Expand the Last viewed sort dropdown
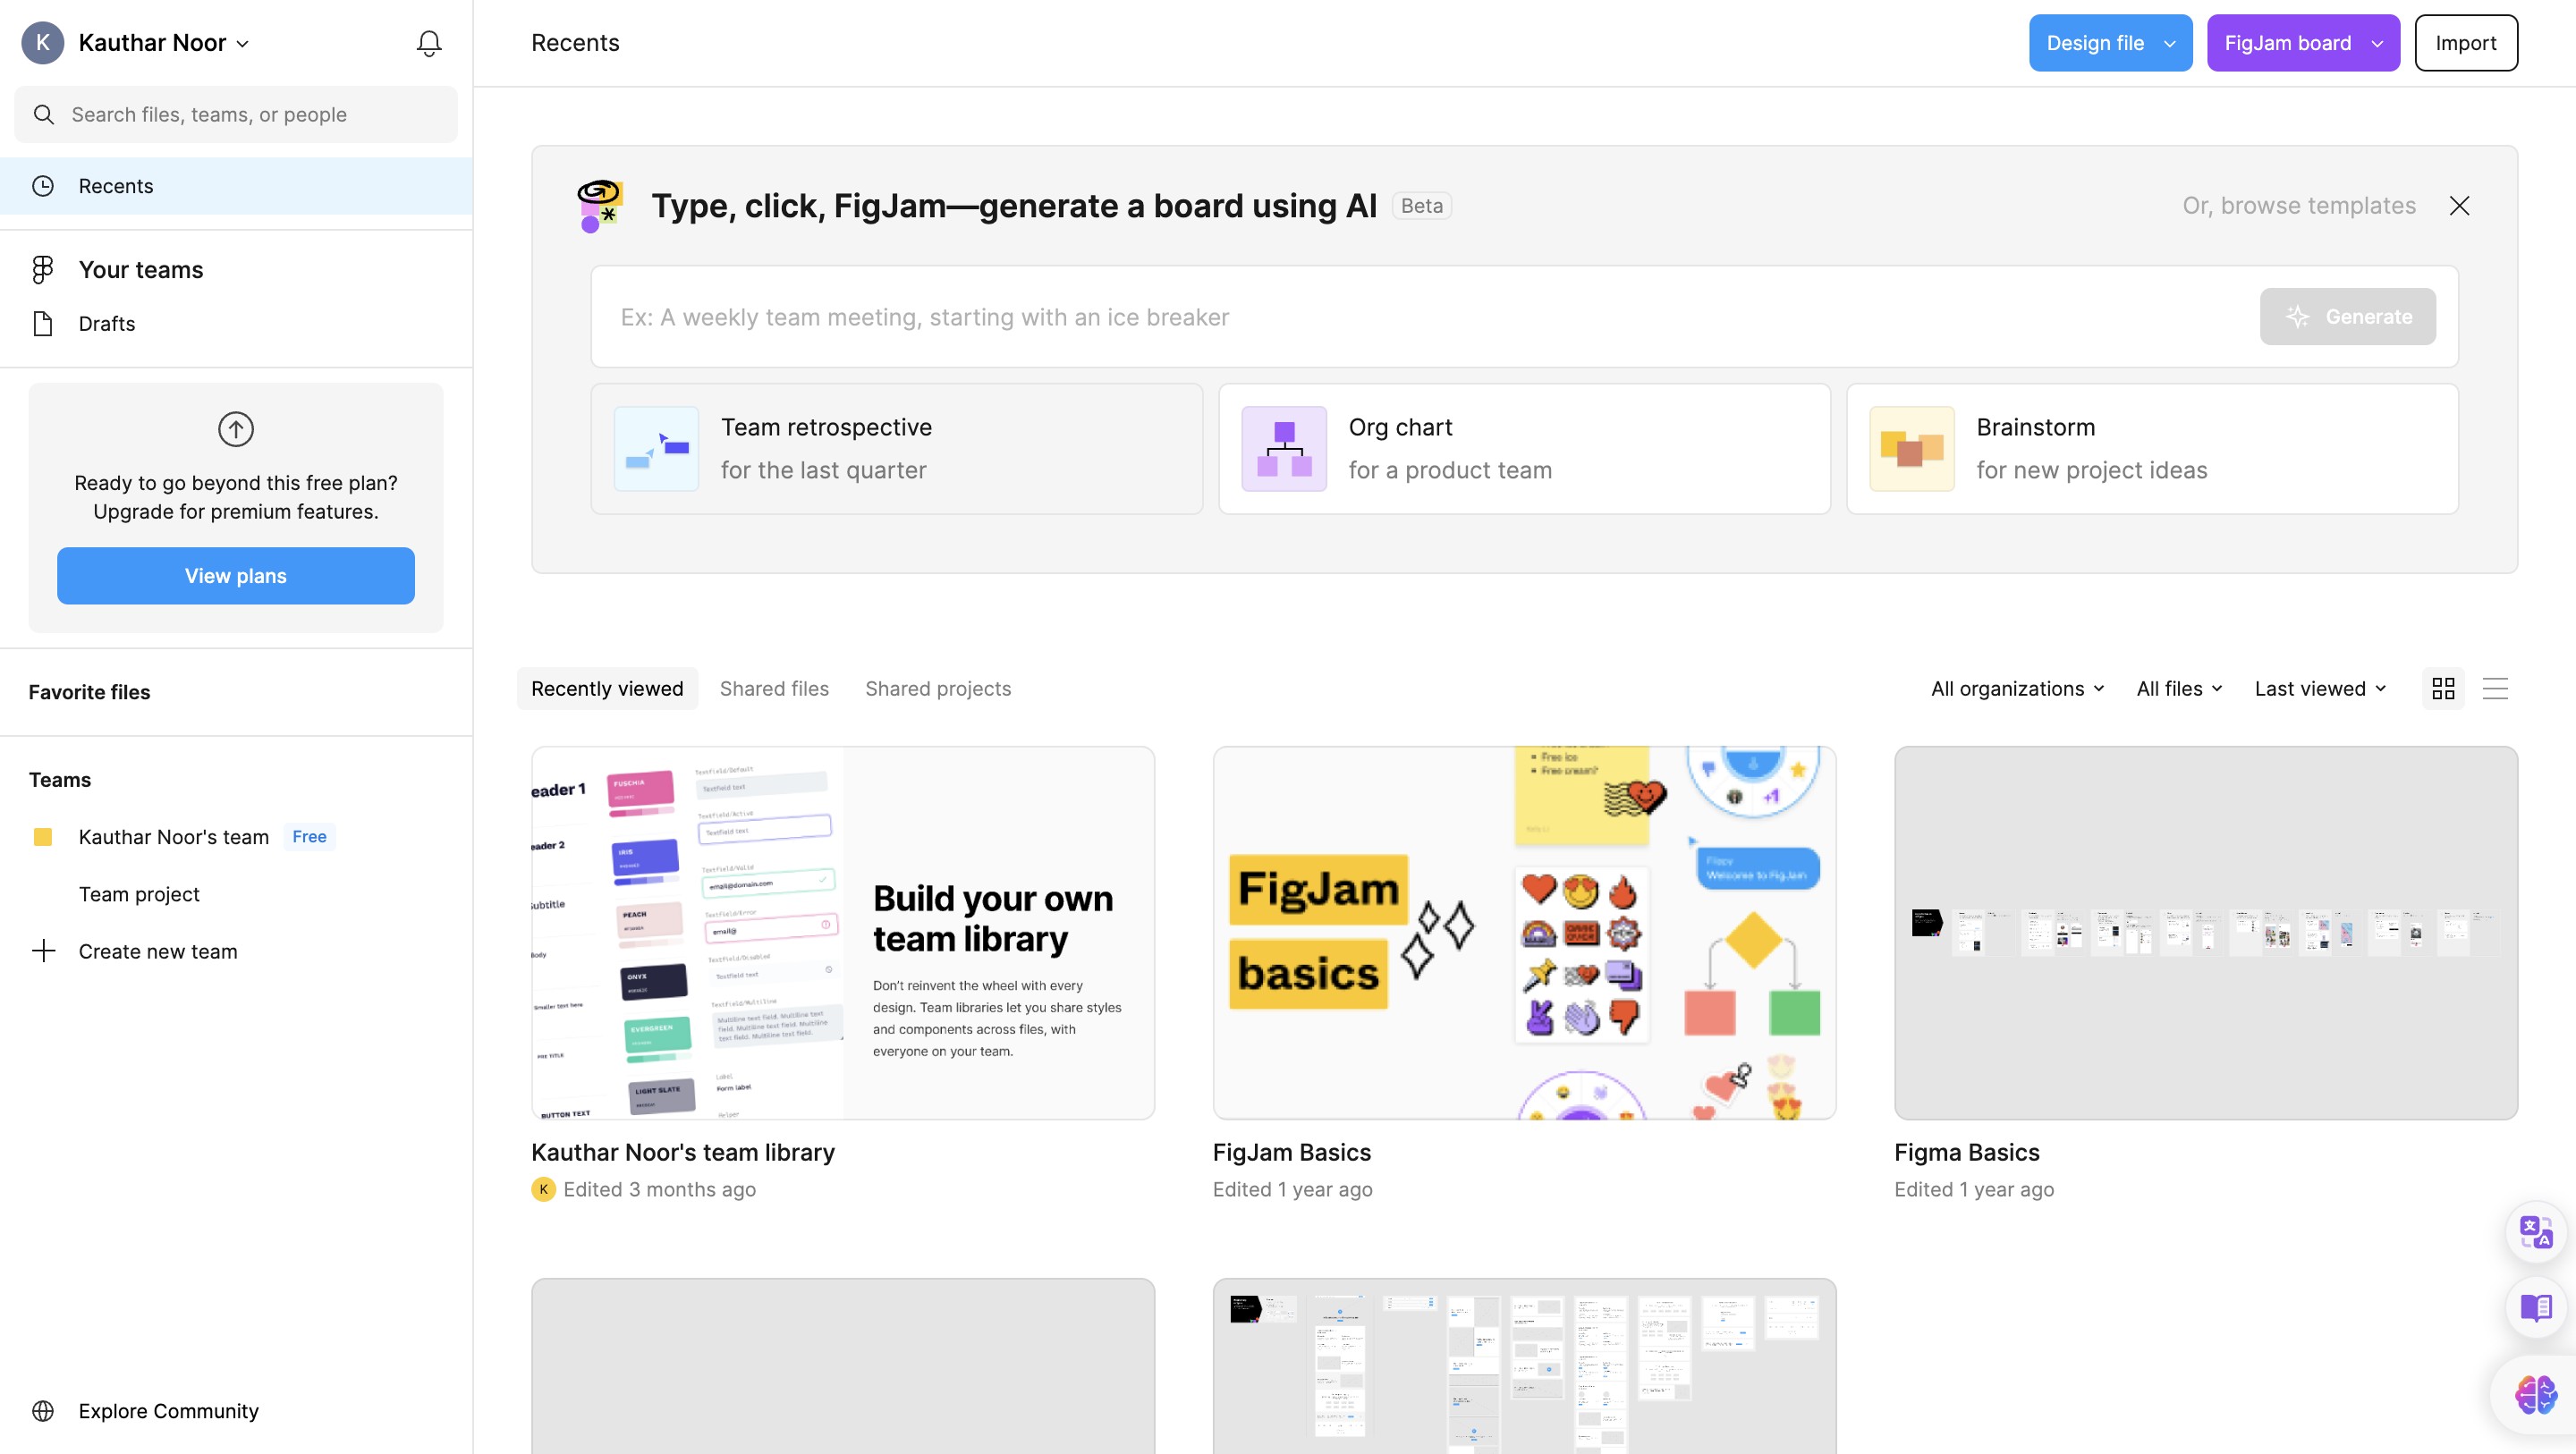Image resolution: width=2576 pixels, height=1454 pixels. tap(2320, 688)
